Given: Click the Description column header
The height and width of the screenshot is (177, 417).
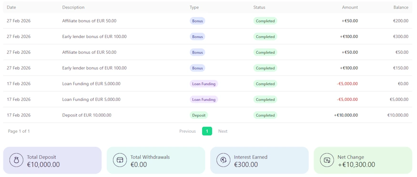Looking at the screenshot, I should [73, 8].
